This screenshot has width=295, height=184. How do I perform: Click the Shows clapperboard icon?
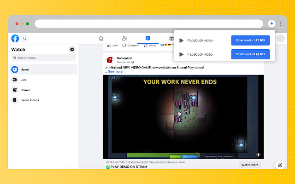15,90
